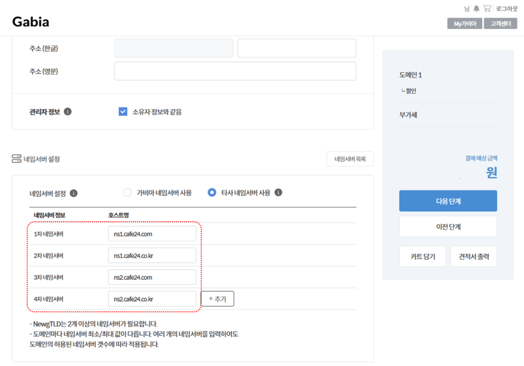Click info icon beside 네임서버 설정 label

74,193
